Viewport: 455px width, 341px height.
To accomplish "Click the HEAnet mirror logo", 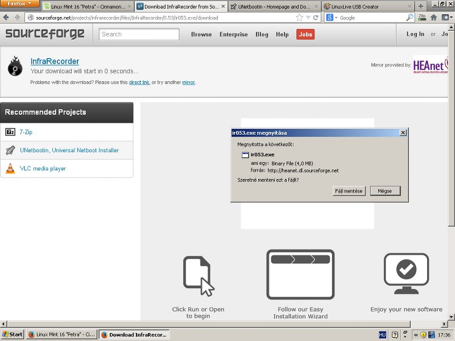I will point(431,65).
